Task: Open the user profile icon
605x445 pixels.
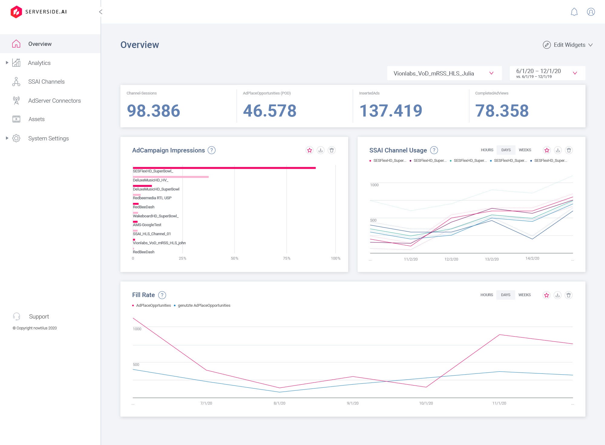Action: 591,12
